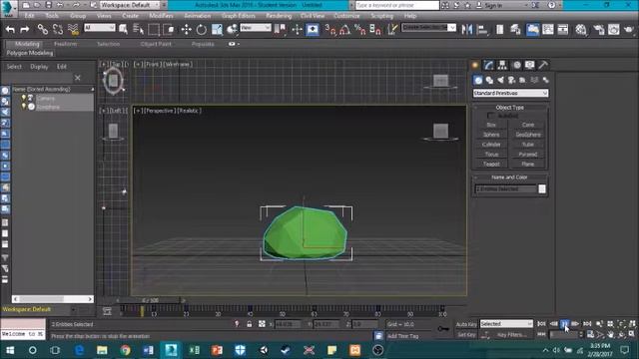Click the Undo arrow in the main toolbar
639x359 pixels.
(x=11, y=29)
